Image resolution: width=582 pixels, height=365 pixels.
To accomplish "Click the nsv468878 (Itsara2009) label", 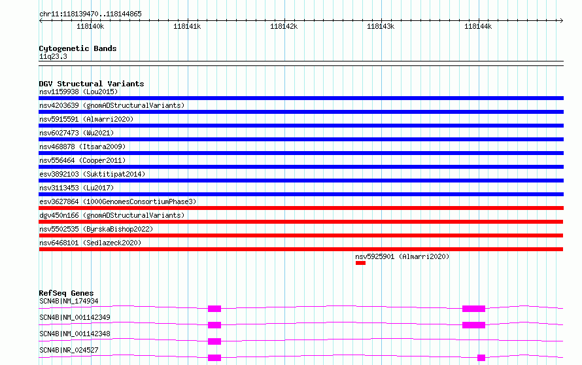I will tap(82, 147).
